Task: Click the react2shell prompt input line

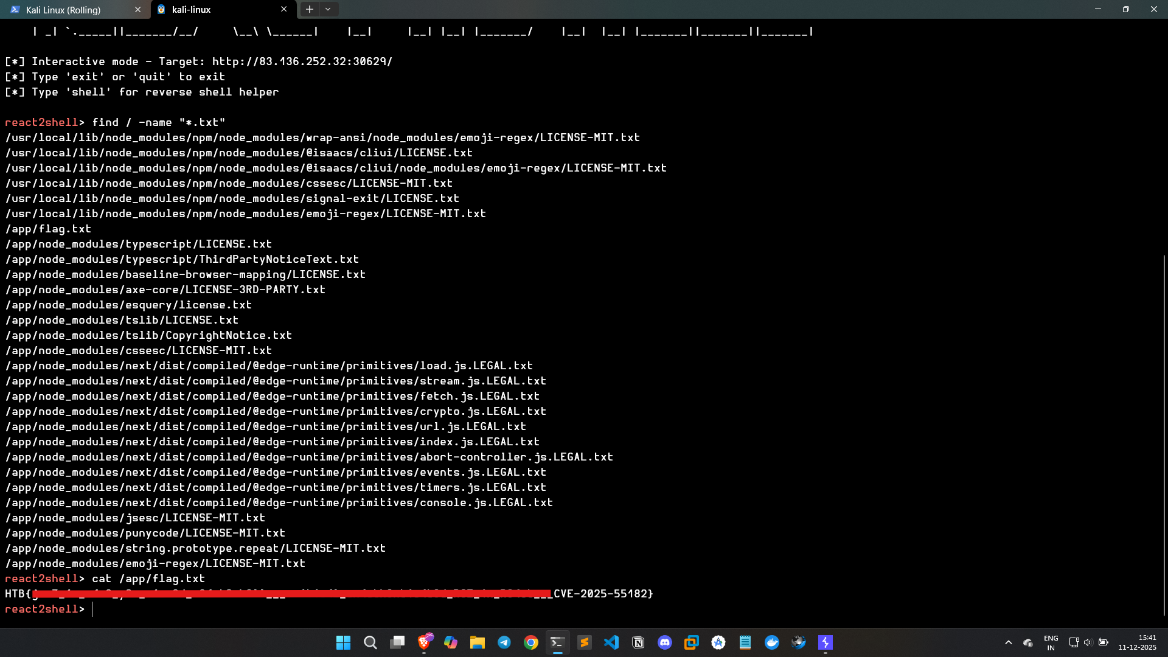Action: coord(304,609)
